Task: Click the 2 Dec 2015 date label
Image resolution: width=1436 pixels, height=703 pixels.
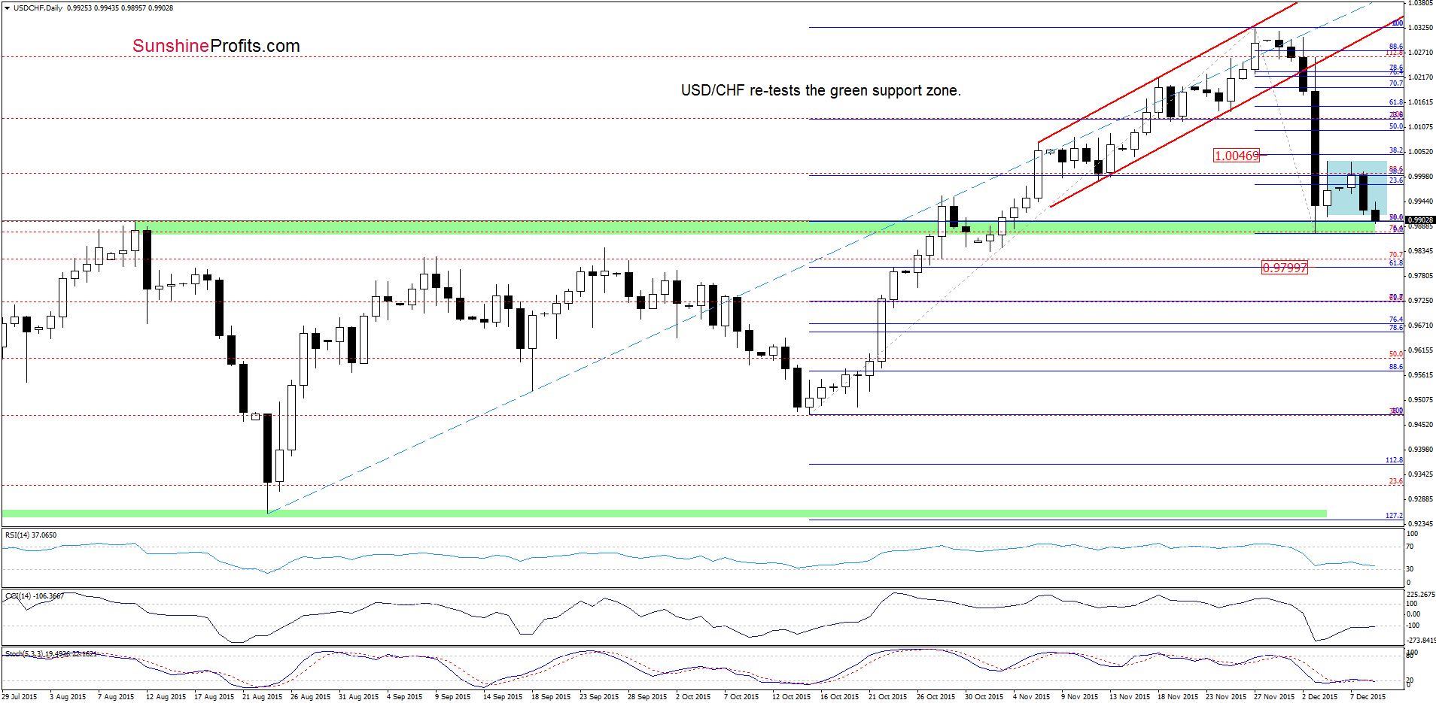Action: [x=1320, y=697]
